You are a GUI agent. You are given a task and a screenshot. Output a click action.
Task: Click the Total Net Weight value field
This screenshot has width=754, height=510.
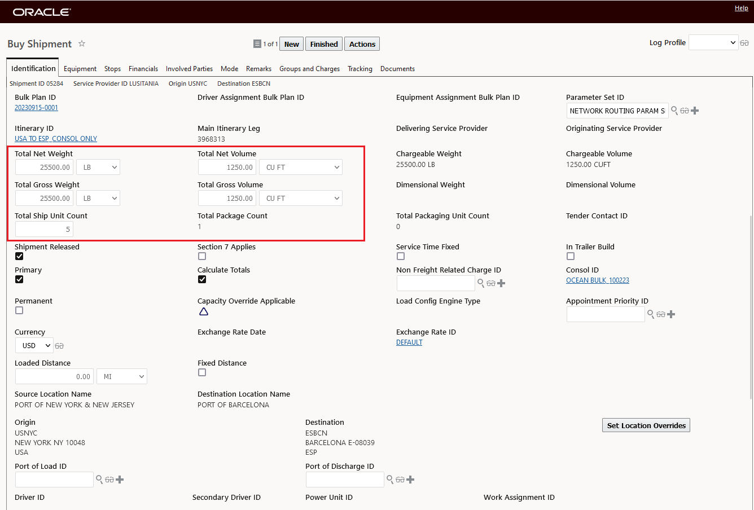point(45,167)
